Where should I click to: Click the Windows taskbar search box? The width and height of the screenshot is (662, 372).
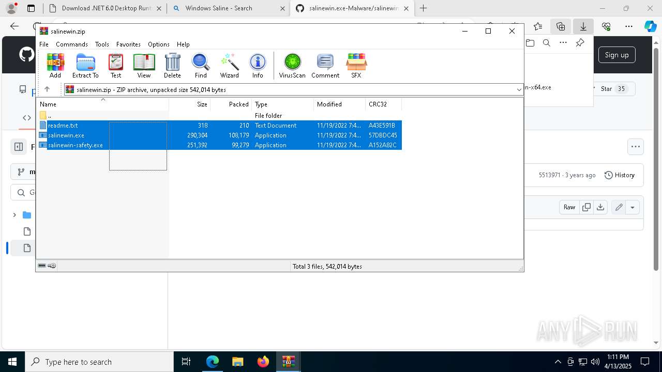[x=99, y=362]
